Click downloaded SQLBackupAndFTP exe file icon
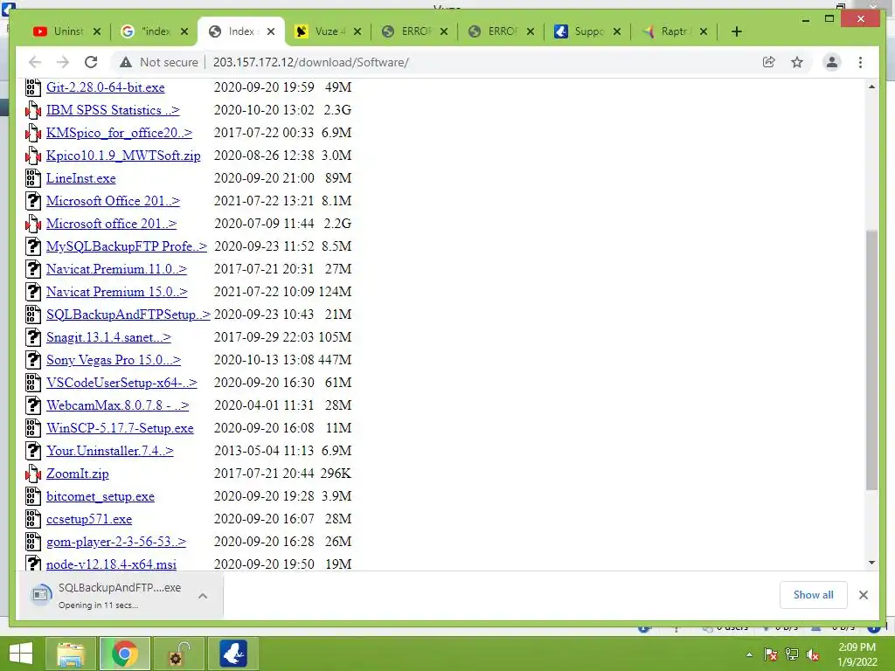The height and width of the screenshot is (671, 895). (x=41, y=594)
